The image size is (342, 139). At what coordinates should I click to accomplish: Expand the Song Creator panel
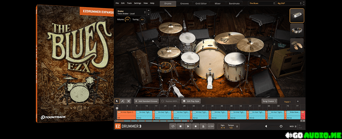269,101
